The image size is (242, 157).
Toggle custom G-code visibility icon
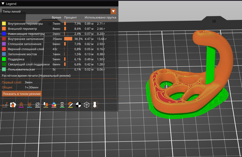tap(70, 105)
